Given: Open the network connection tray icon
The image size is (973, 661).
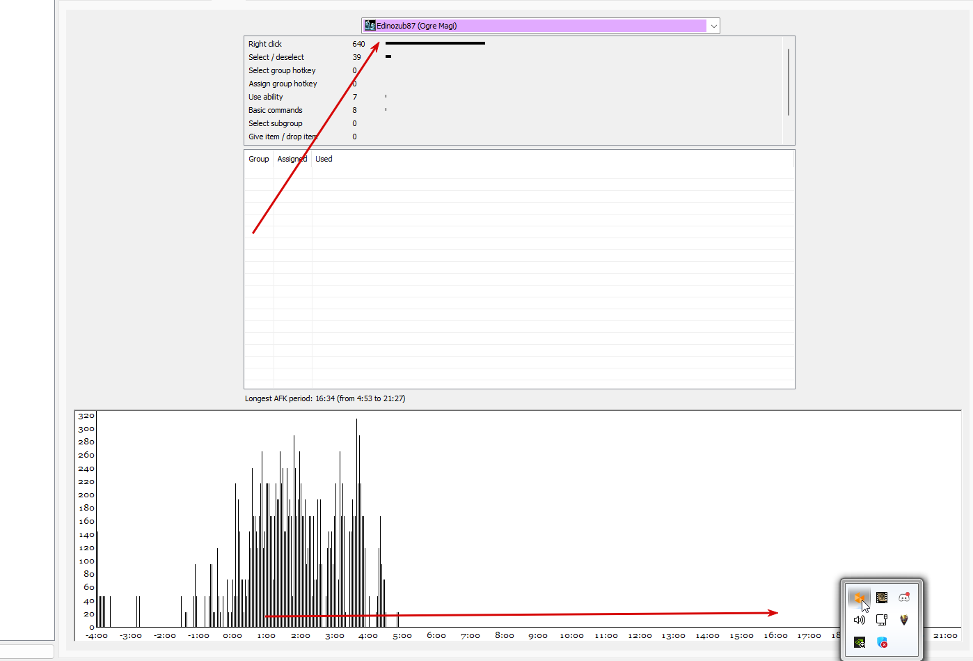Looking at the screenshot, I should pyautogui.click(x=882, y=620).
